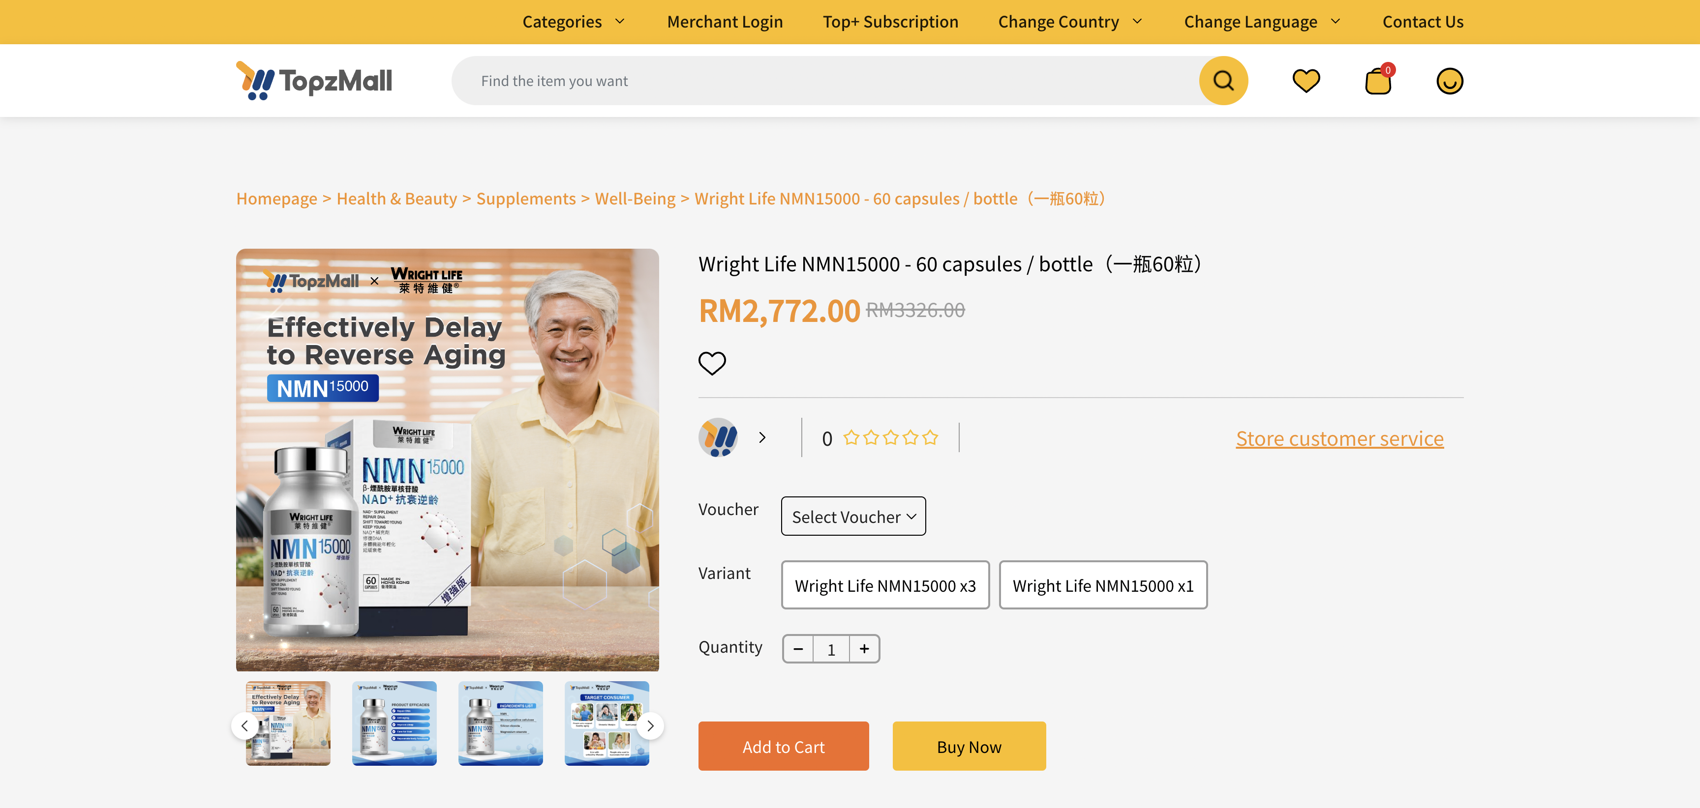Select variant Wright Life NMN15000 x3
The image size is (1700, 808).
point(885,585)
